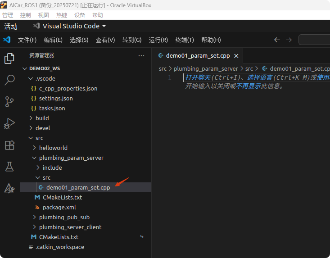The image size is (330, 258).
Task: Collapse src folder inside plumbing_param_server
Action: tap(38, 177)
